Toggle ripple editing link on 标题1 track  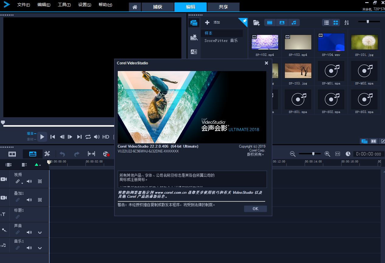coord(18,217)
